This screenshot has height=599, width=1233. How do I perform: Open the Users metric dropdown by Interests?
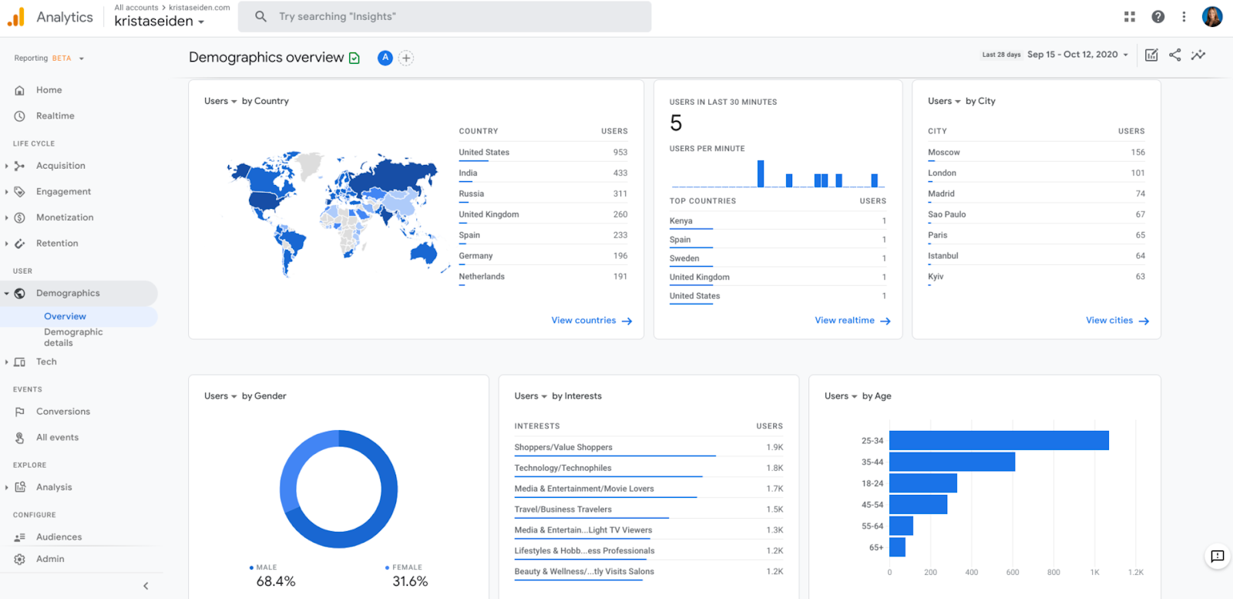[x=531, y=396]
